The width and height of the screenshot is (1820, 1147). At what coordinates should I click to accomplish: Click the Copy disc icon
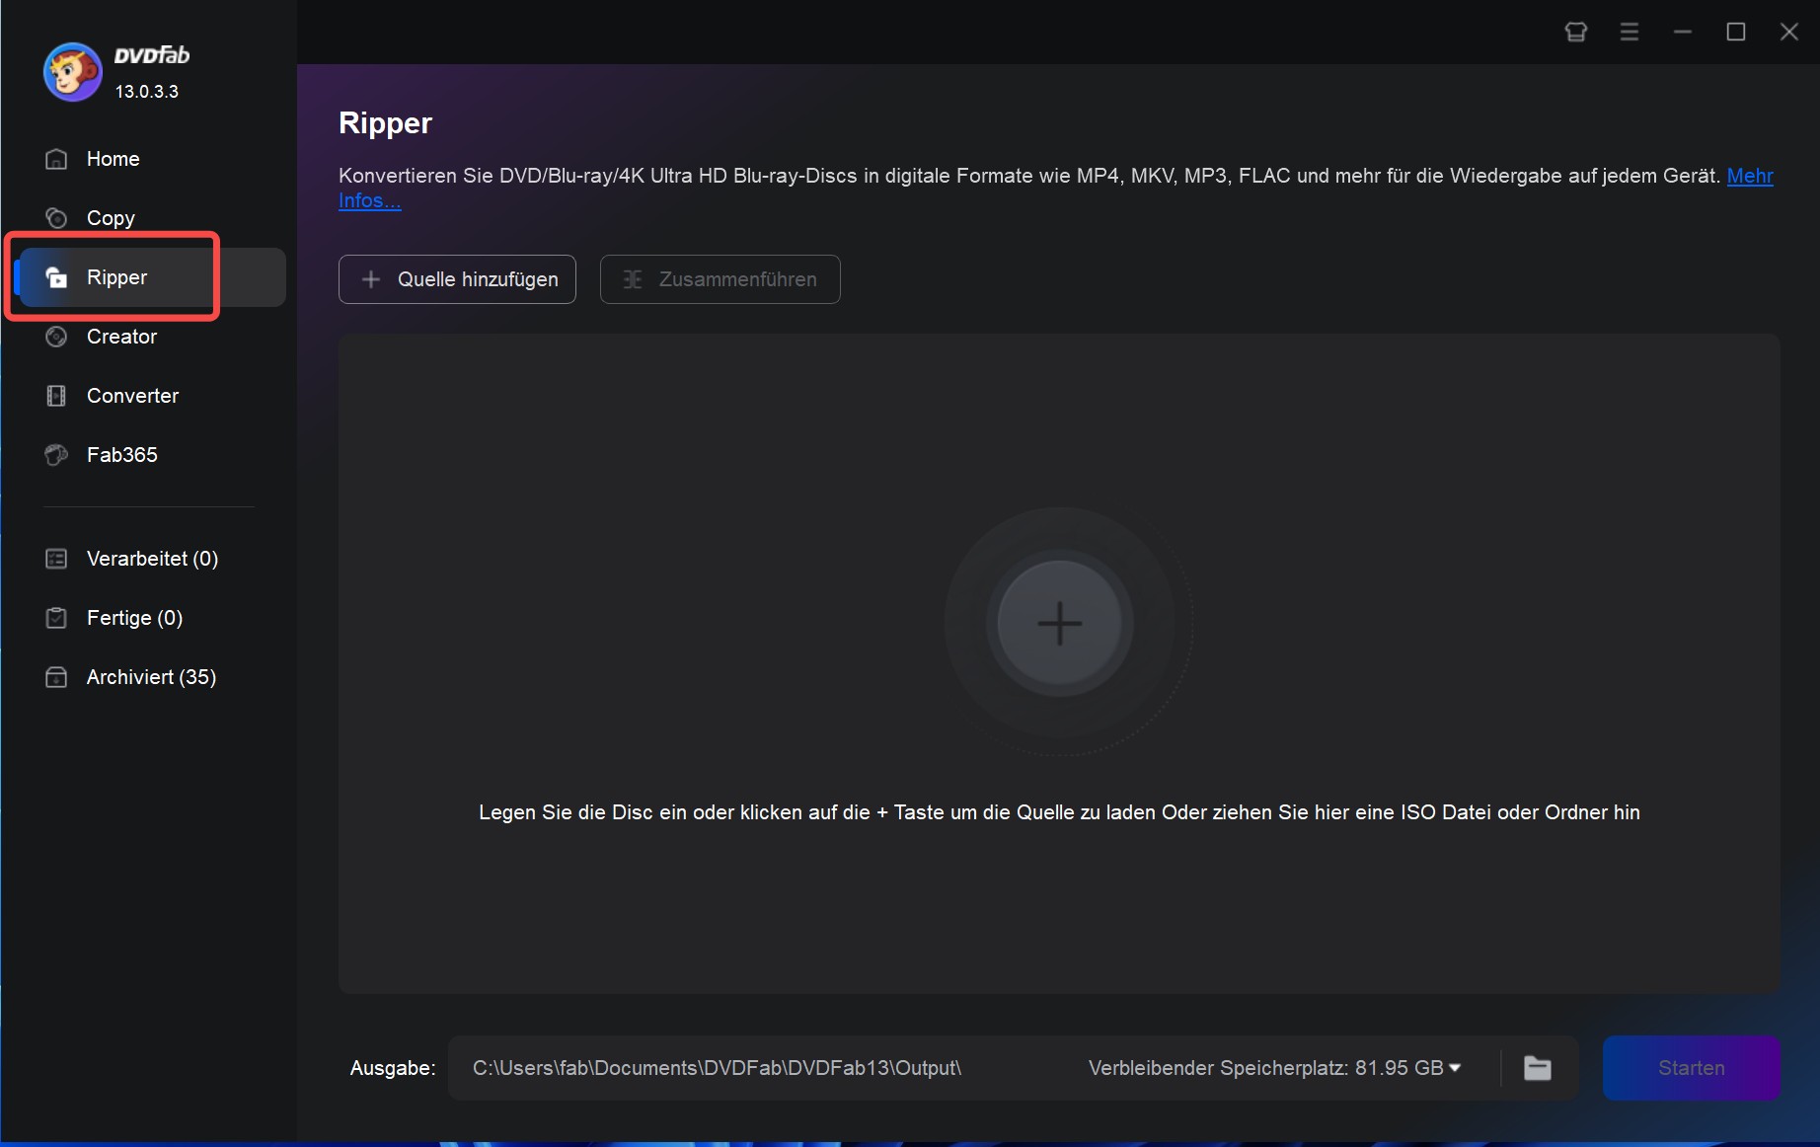[57, 218]
